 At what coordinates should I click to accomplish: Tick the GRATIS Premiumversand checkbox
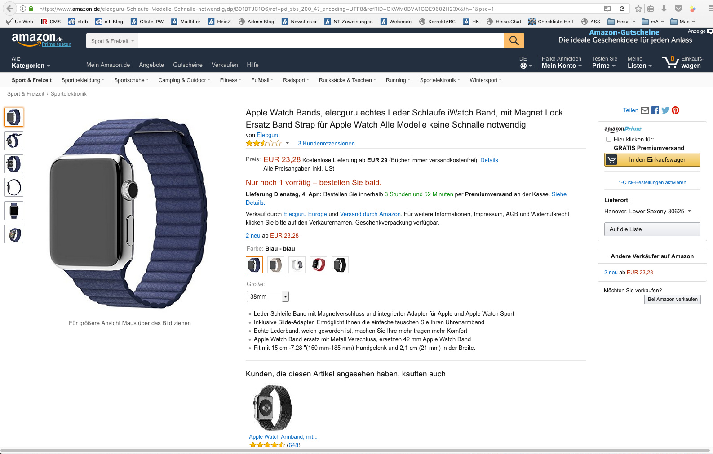[609, 139]
